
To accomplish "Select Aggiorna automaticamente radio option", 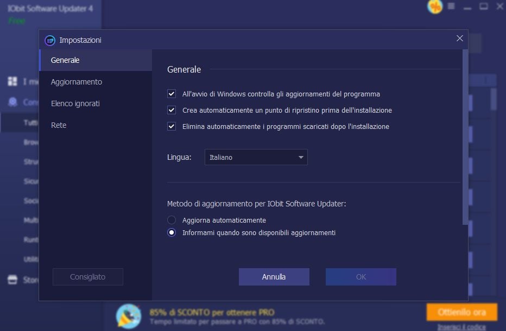I will point(172,220).
